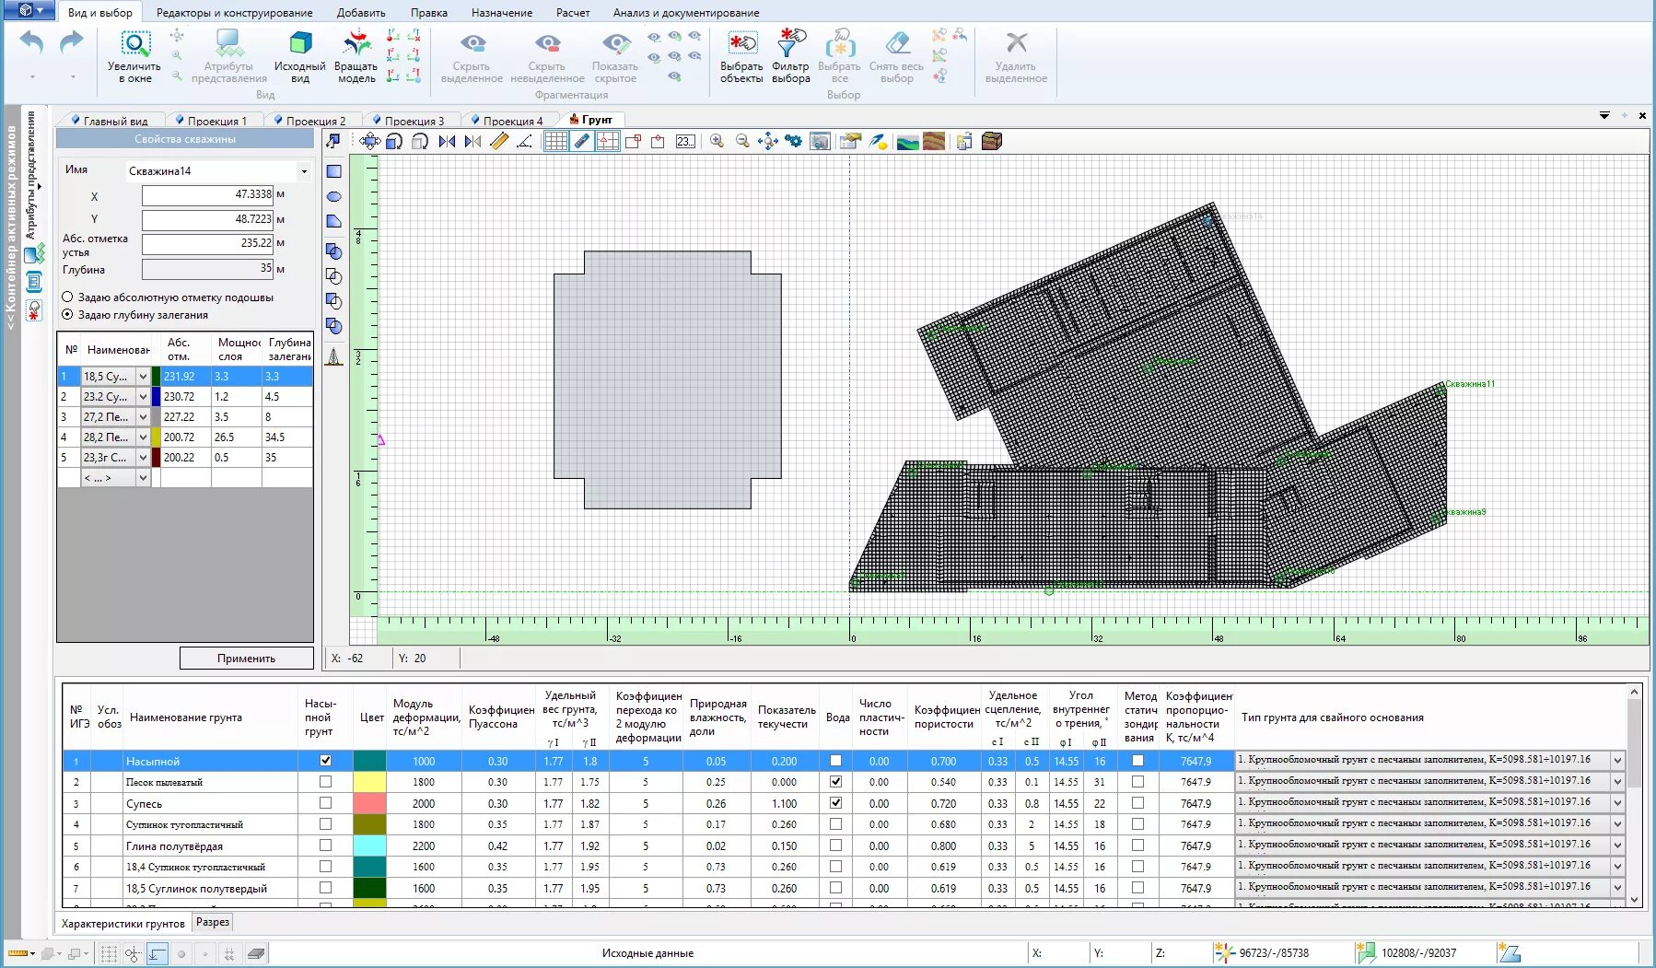Check 'Насыпной грунт' for Глина полутвёрдая row
Screen dimensions: 1656x968
tap(325, 846)
